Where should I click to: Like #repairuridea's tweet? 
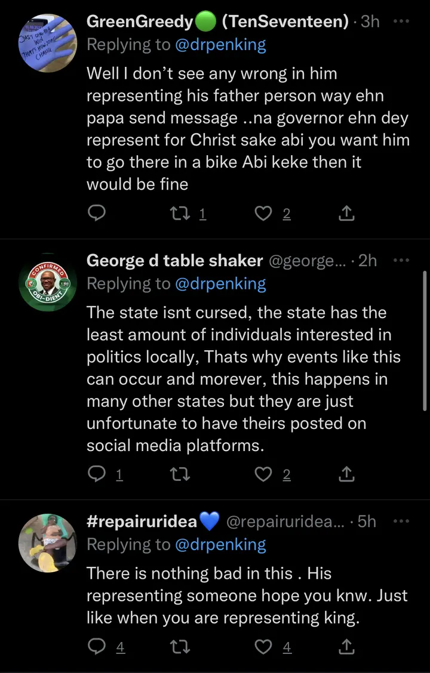[x=263, y=646]
